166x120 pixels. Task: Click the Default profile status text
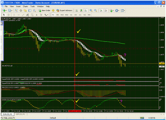(x=53, y=118)
